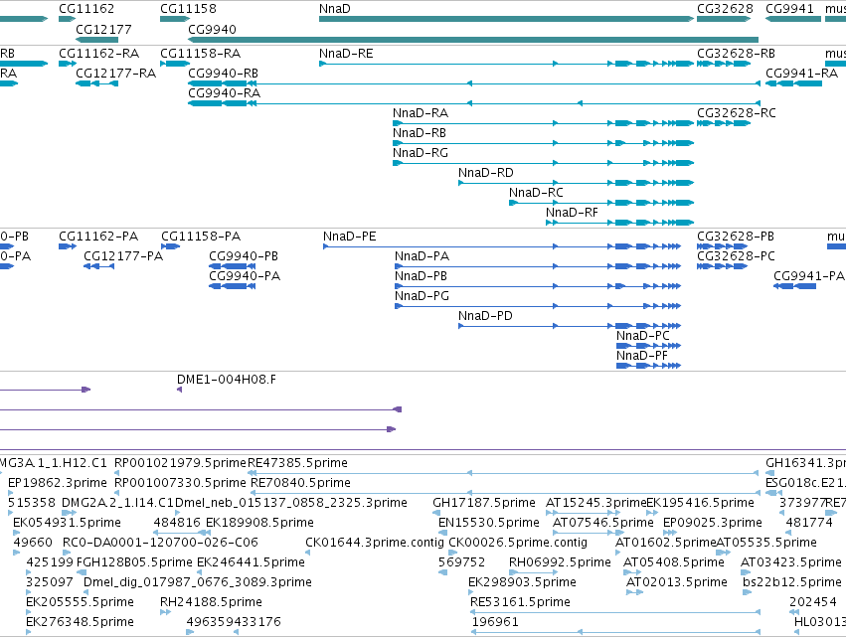Select transcript CG9941-RA
846x637 pixels.
pos(793,83)
